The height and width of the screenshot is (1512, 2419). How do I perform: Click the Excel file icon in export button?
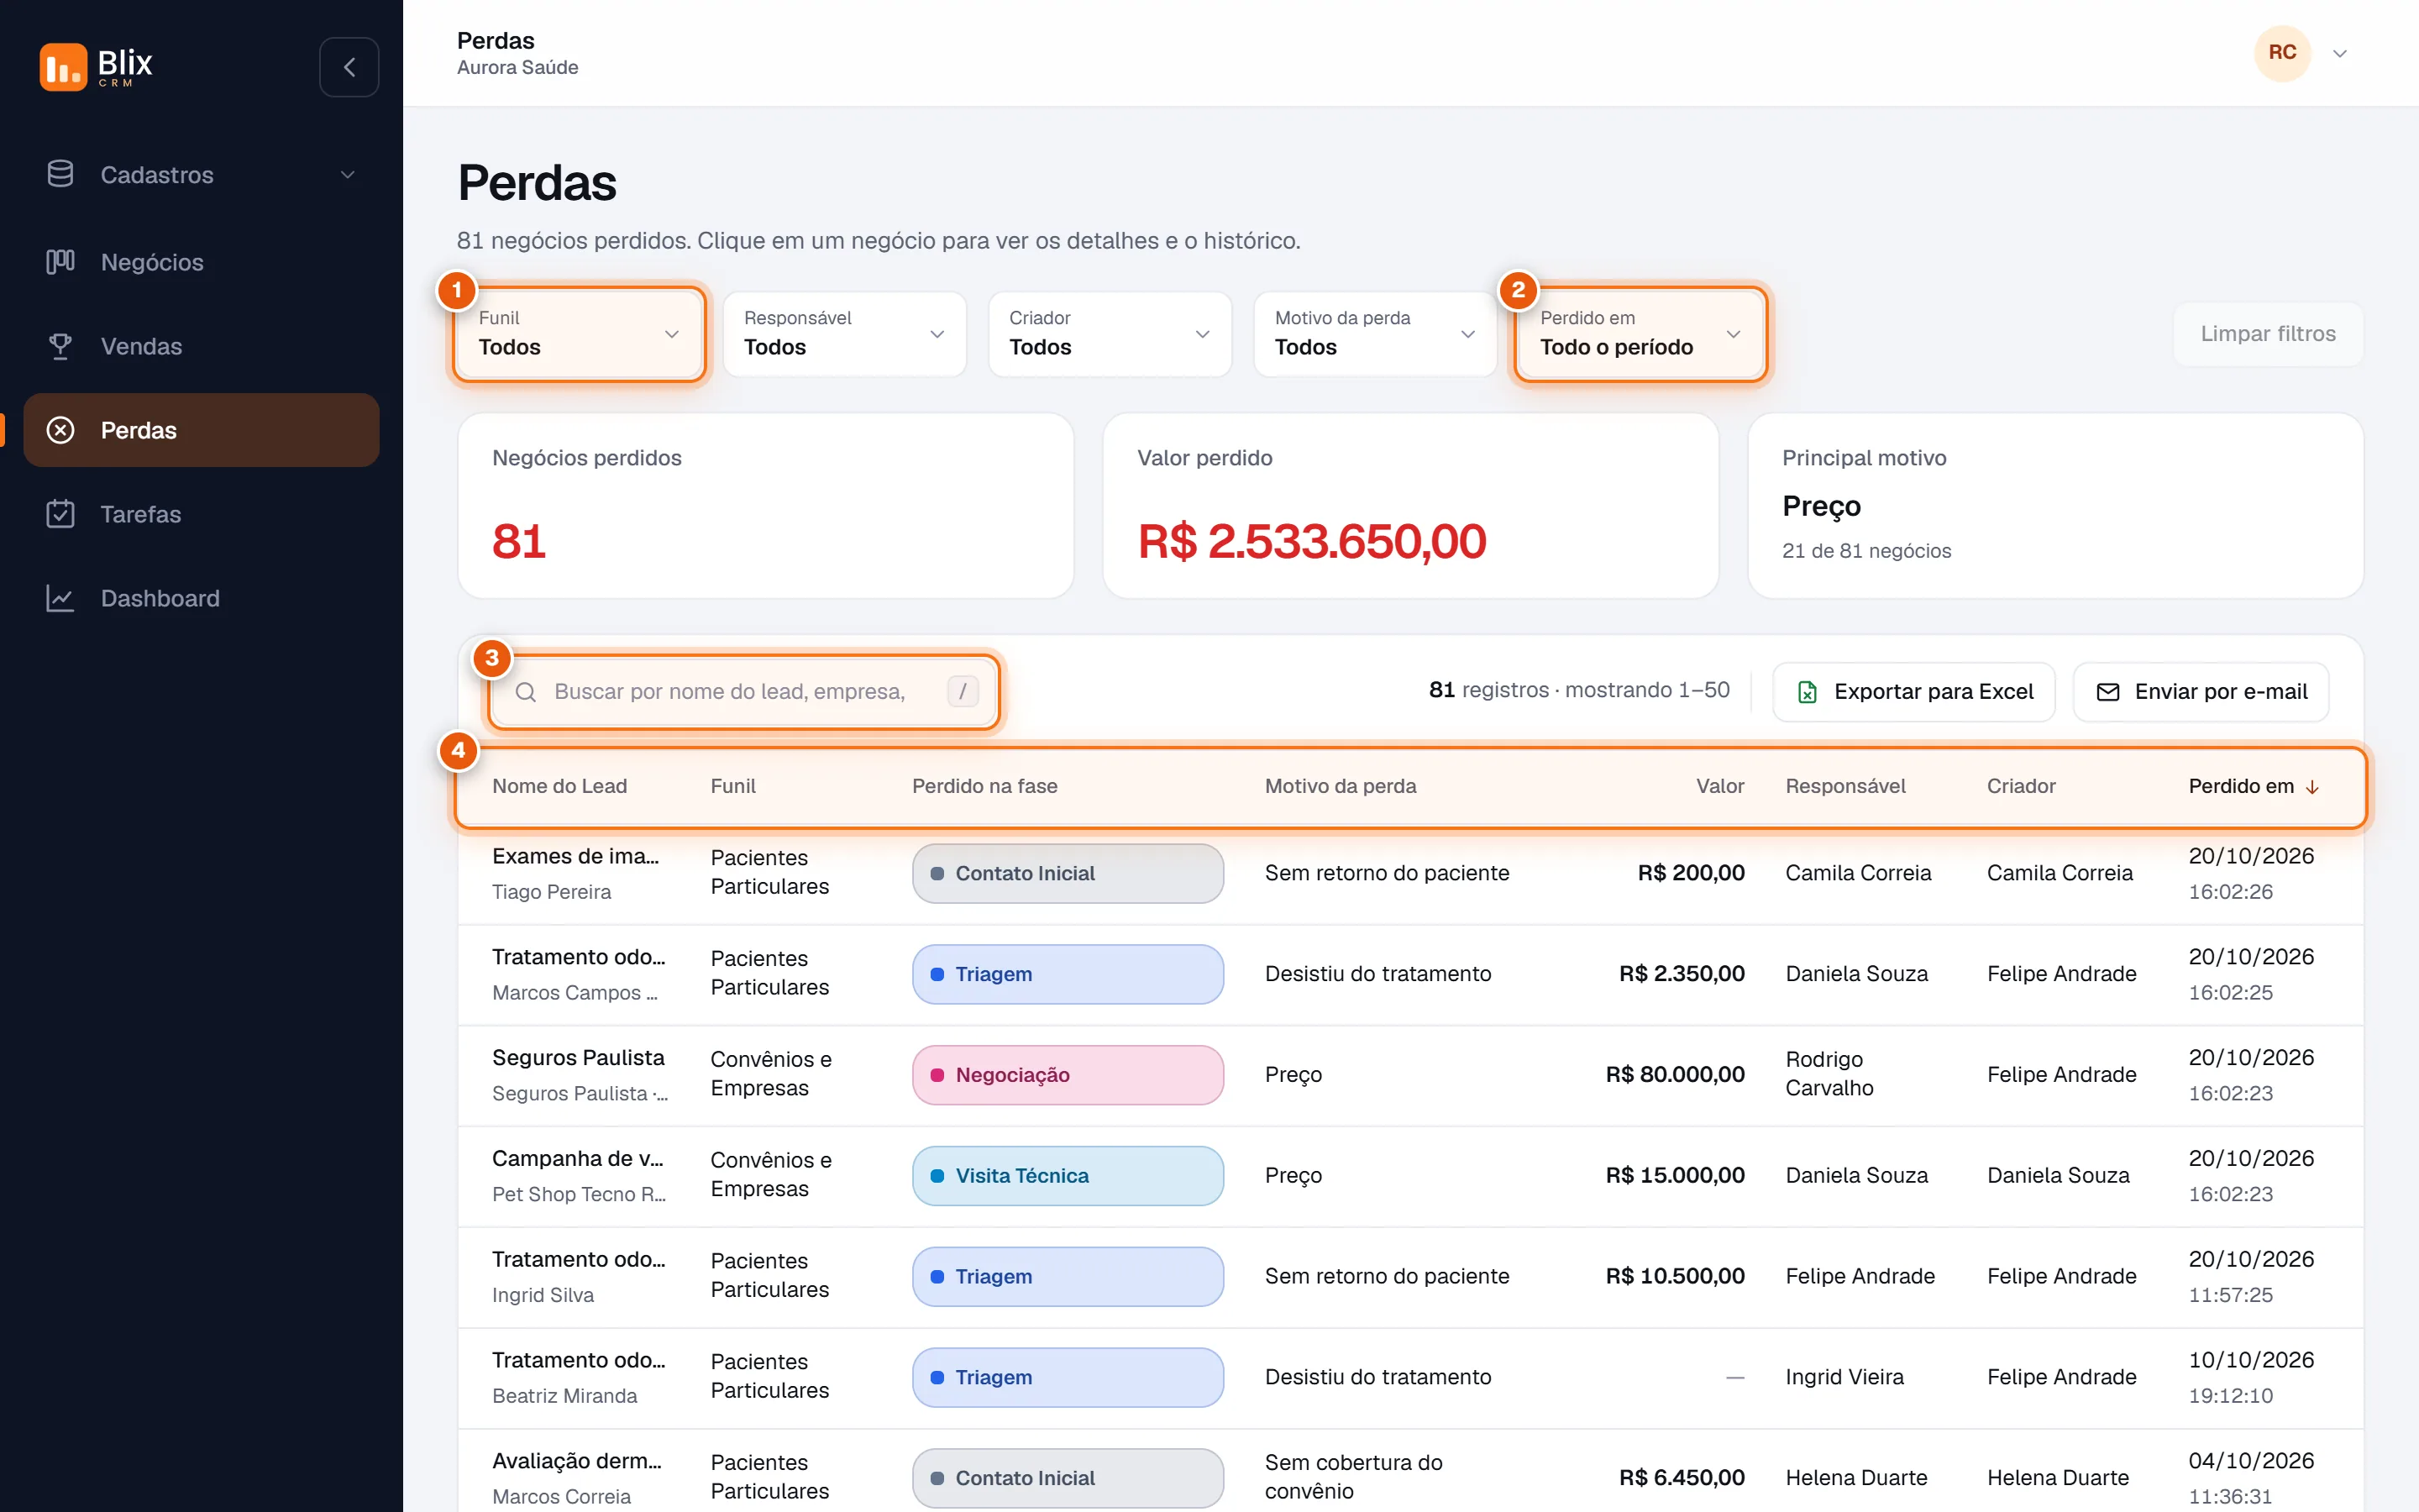[1808, 692]
